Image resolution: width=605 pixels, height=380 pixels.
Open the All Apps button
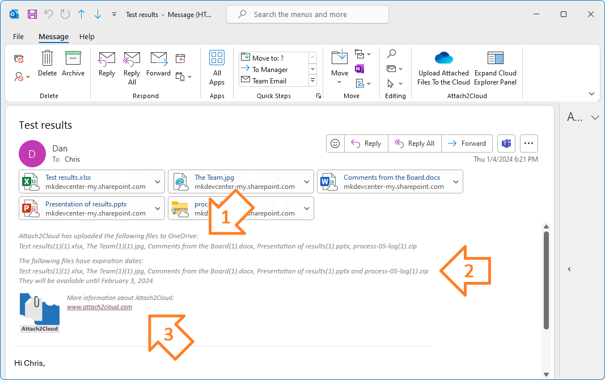[217, 68]
